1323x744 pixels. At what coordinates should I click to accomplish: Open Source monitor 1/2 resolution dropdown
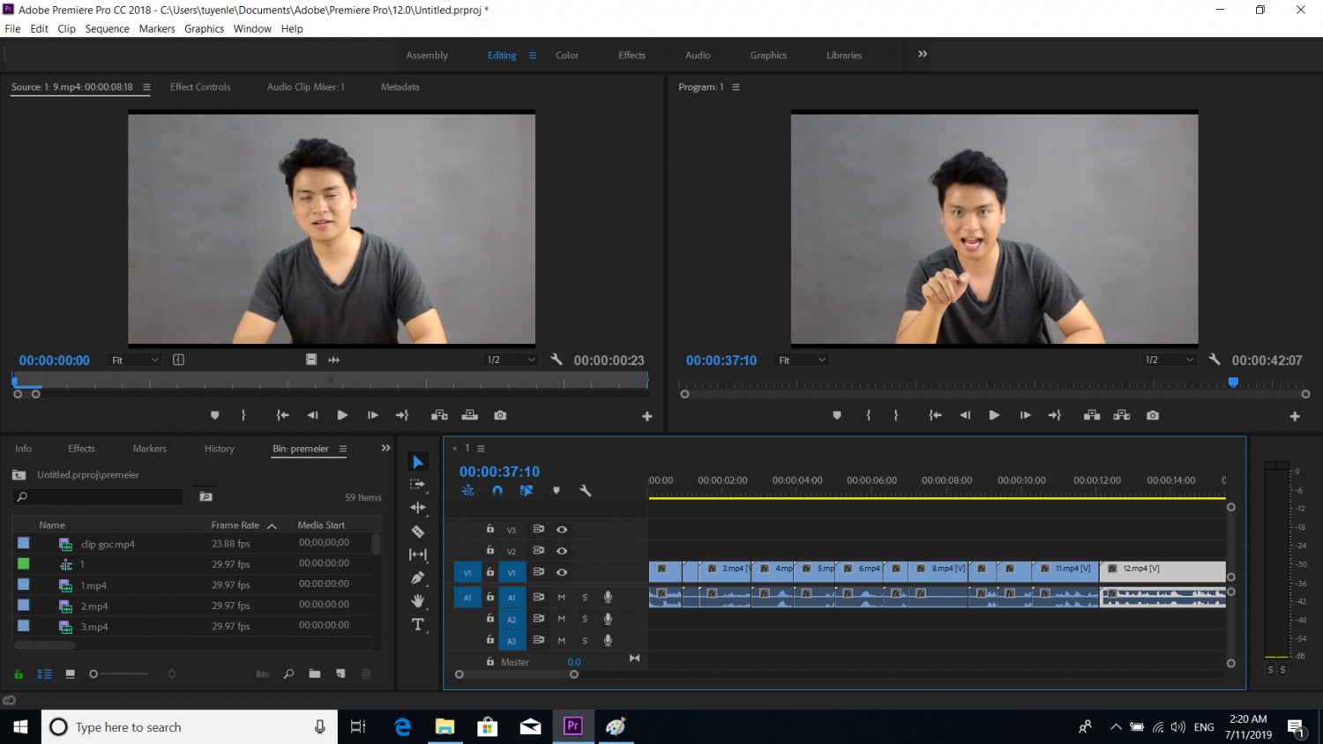point(511,360)
